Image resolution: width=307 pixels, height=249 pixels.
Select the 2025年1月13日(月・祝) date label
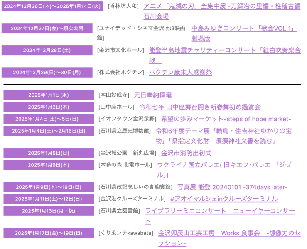(49, 211)
